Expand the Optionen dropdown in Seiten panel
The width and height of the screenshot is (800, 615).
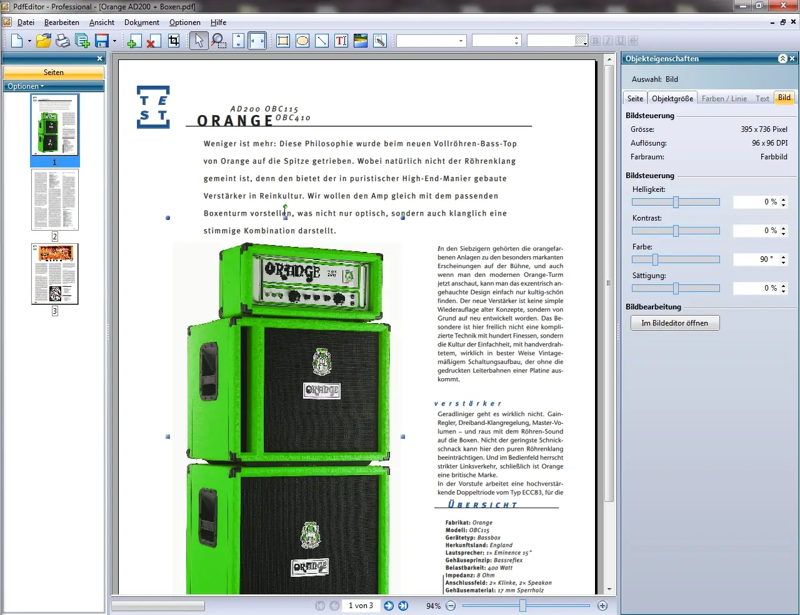pyautogui.click(x=26, y=86)
